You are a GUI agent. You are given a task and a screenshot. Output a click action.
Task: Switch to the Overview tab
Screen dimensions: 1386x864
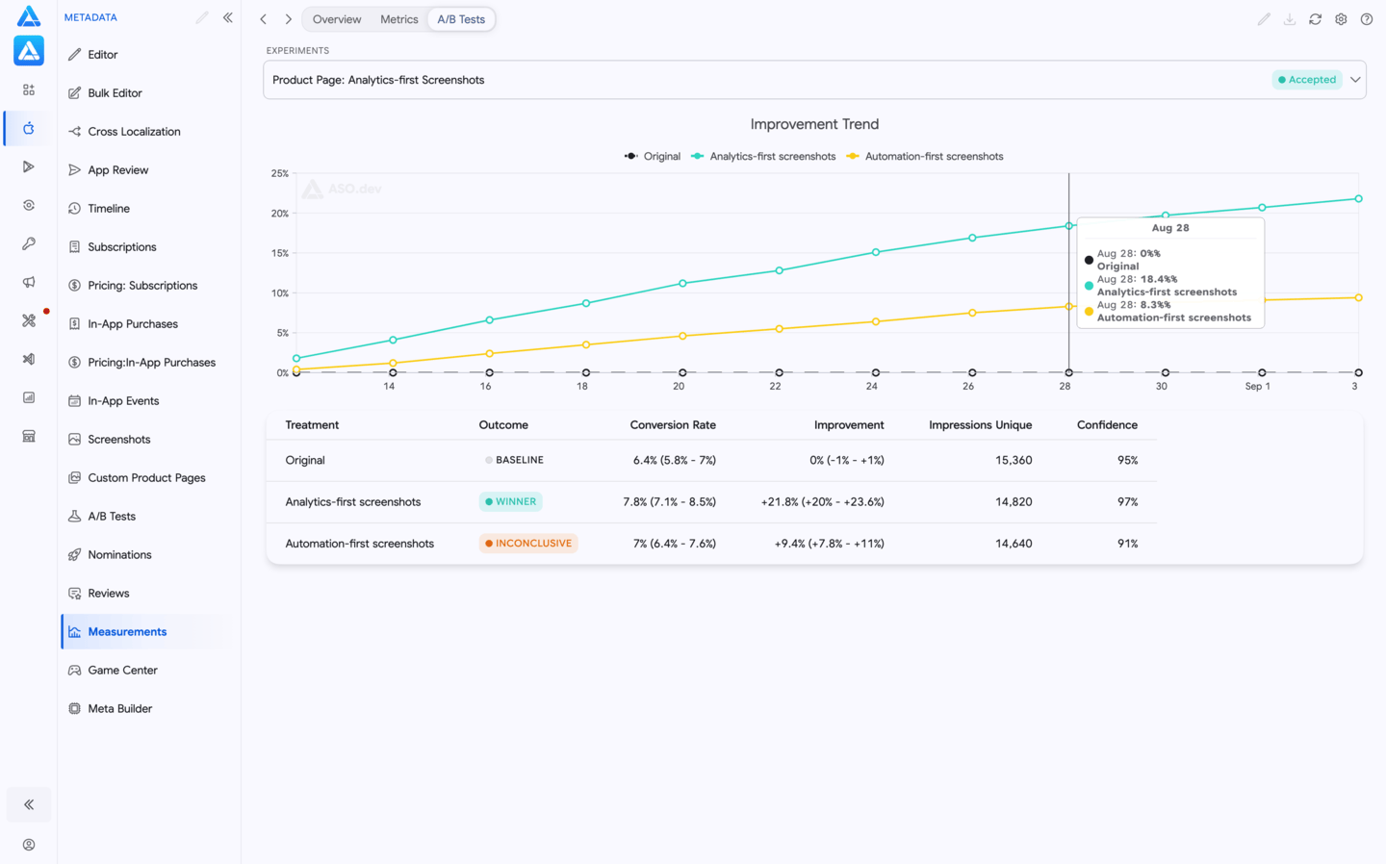tap(337, 19)
